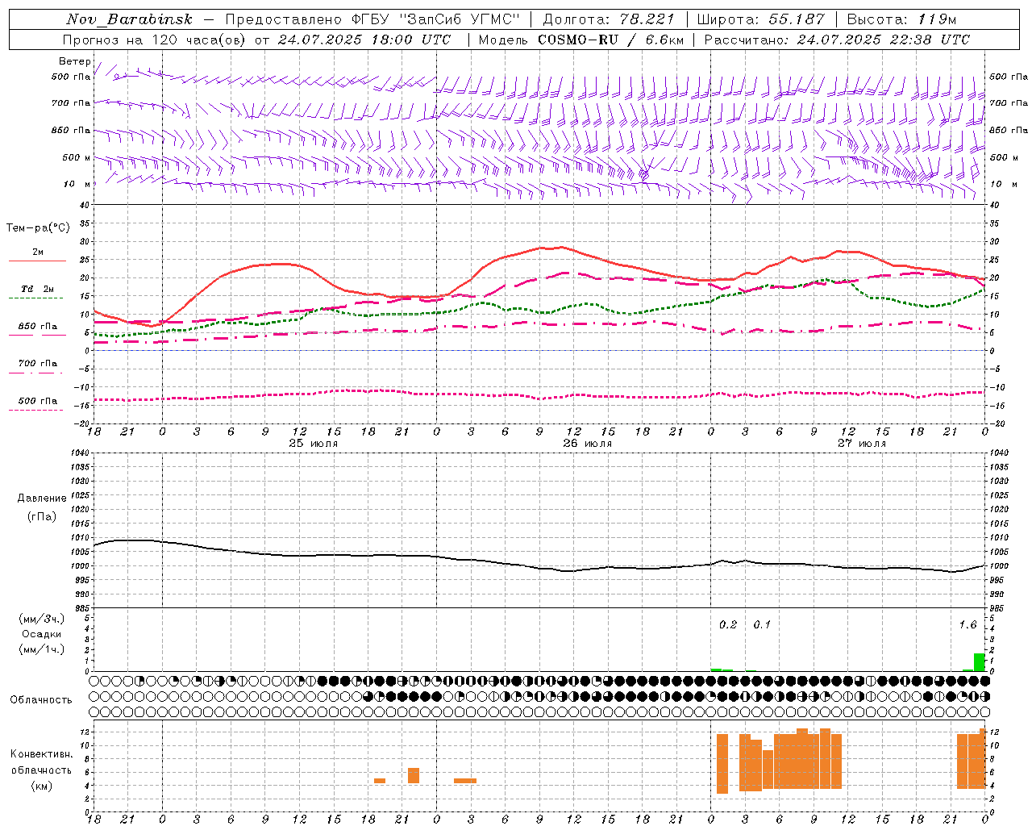Click the (мм/3ч.) precipitation unit label
This screenshot has height=826, width=1032.
coord(42,619)
